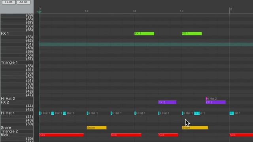The image size is (253, 142).
Task: Click the (69) key row label
Action: pyautogui.click(x=30, y=15)
